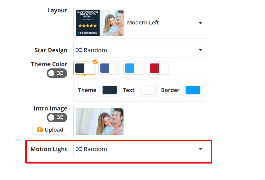265x180 pixels.
Task: Click the Intro Image couple thumbnail
Action: [x=100, y=121]
